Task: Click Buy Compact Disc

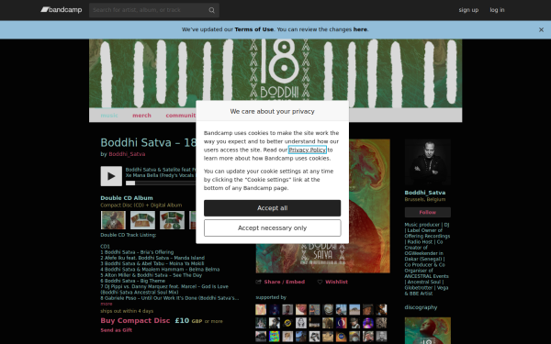Action: (135, 320)
